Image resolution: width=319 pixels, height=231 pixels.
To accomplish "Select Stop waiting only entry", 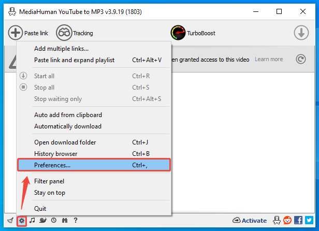I will [94, 99].
